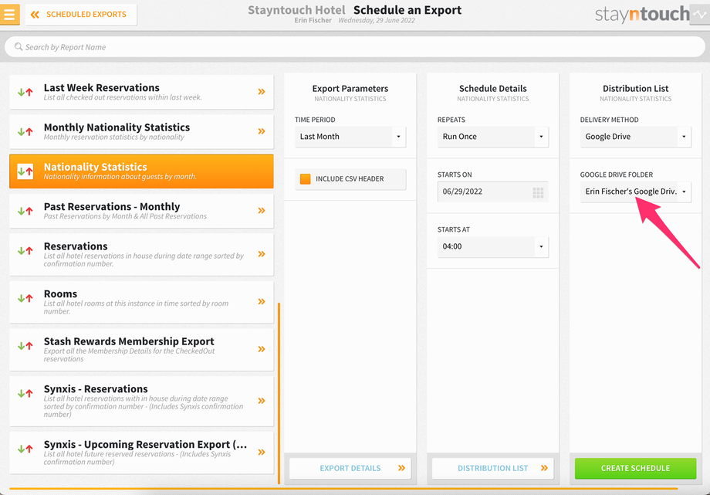Select Last Week Reservations export
This screenshot has height=495, width=710.
tap(141, 92)
